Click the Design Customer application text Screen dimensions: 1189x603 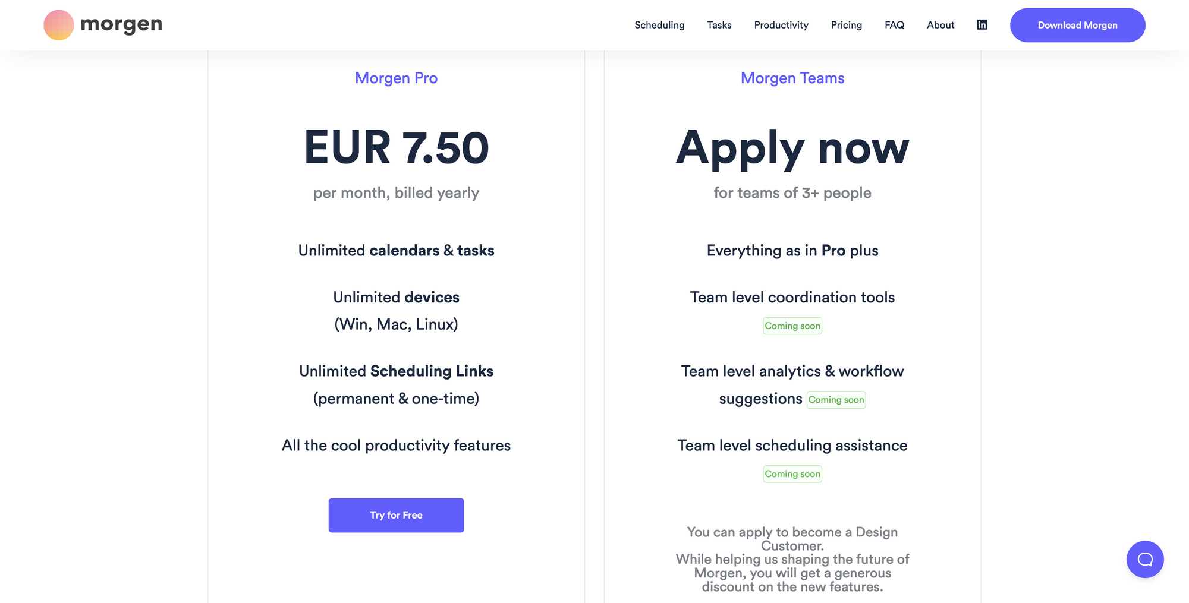pos(792,558)
